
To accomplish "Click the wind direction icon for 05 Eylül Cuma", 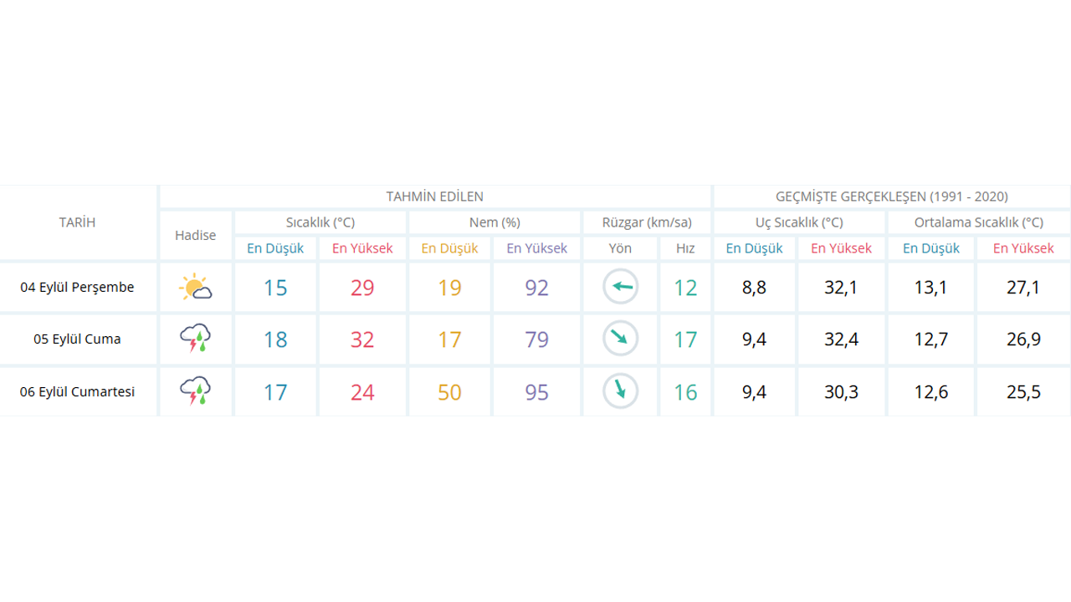I will pos(621,339).
